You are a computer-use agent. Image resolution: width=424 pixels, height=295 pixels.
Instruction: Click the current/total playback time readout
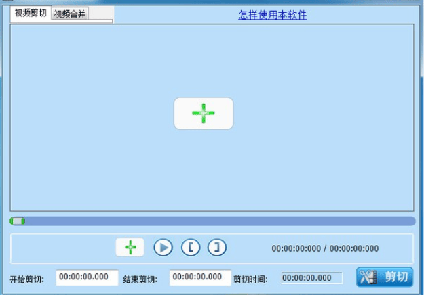click(325, 248)
